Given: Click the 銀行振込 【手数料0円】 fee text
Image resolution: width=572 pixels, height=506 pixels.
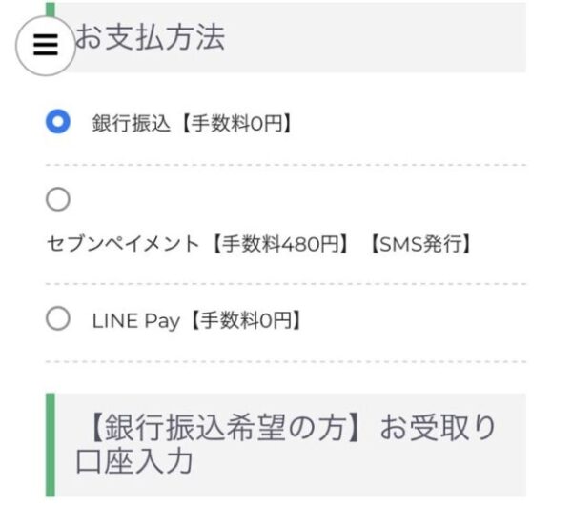Looking at the screenshot, I should (236, 123).
